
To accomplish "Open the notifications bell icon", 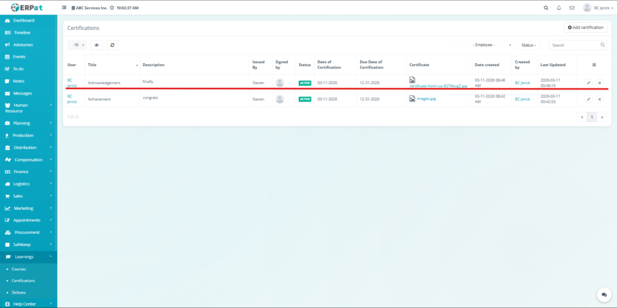I will [559, 8].
